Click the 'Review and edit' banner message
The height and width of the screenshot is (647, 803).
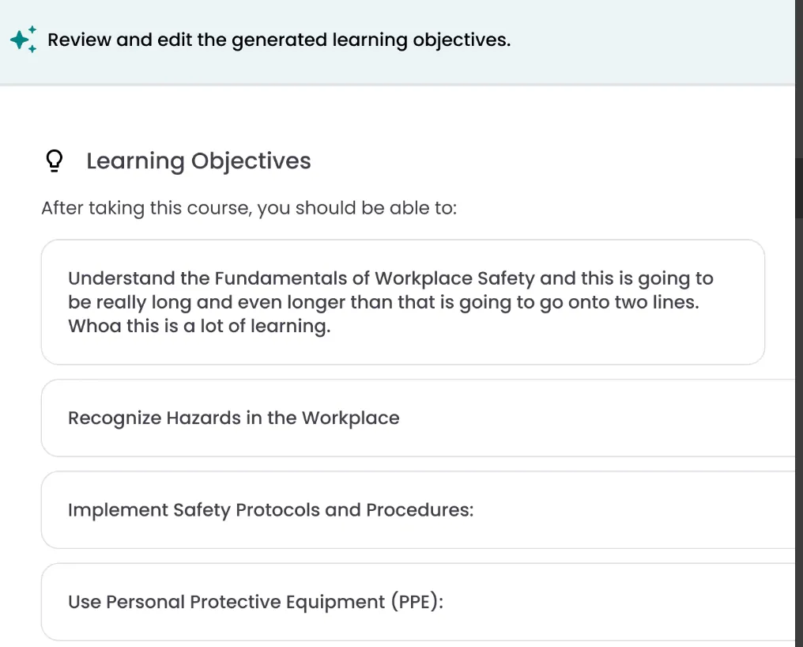pyautogui.click(x=279, y=40)
